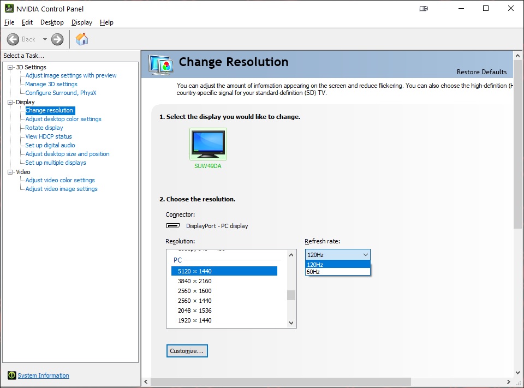Click the horizontal scroll left arrow
The height and width of the screenshot is (388, 524).
pos(146,381)
